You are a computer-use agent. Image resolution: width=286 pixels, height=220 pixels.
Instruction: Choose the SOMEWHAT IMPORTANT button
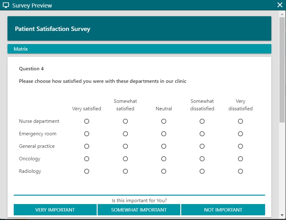pos(139,210)
